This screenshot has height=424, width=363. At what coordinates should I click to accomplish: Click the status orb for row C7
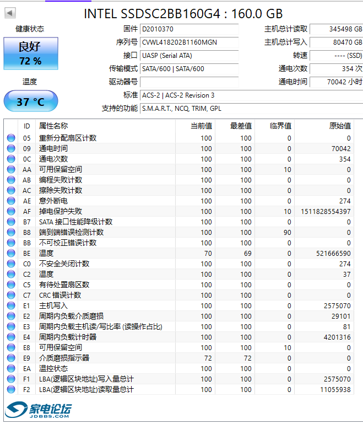(11, 296)
